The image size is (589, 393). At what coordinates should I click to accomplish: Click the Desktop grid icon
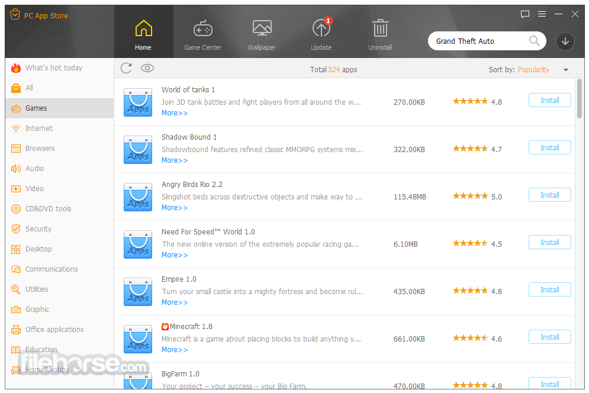pos(16,249)
